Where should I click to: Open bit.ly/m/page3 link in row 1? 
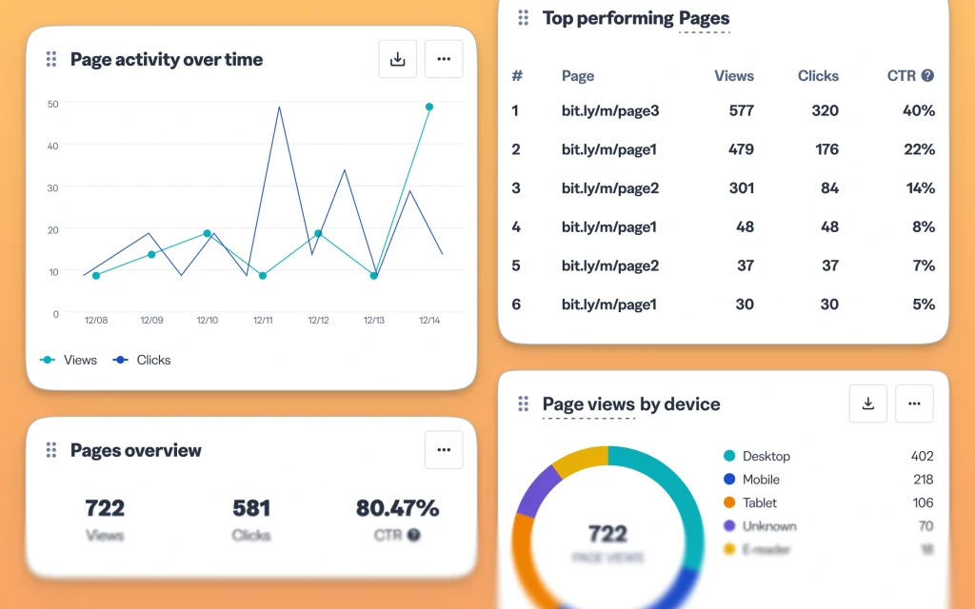(x=610, y=110)
